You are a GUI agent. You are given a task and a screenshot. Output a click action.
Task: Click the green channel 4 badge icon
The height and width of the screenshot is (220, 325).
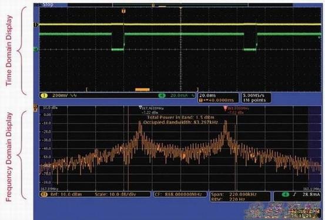(162, 95)
